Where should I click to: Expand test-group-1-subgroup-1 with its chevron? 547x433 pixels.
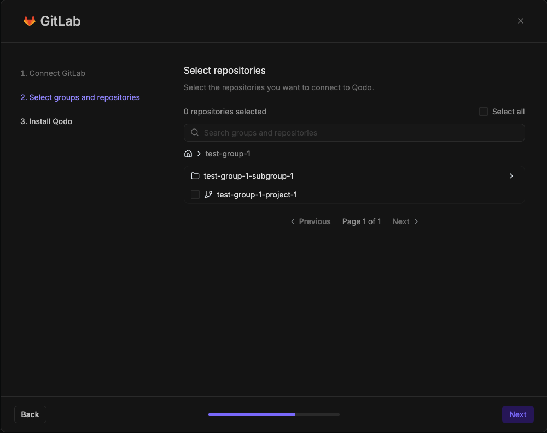[511, 176]
